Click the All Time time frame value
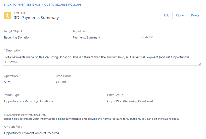 (x=61, y=82)
